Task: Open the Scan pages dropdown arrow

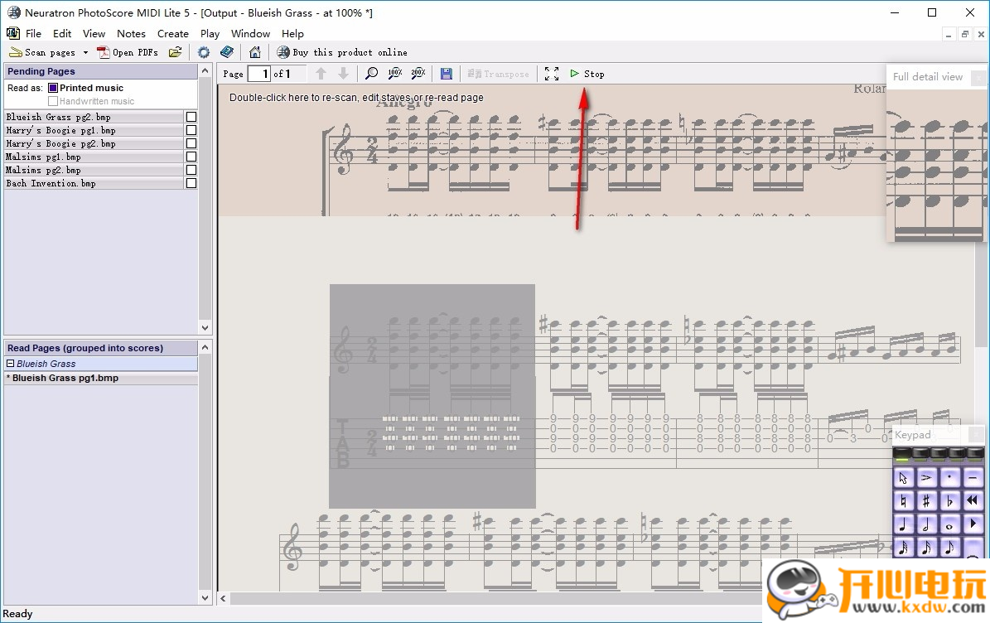Action: 85,52
